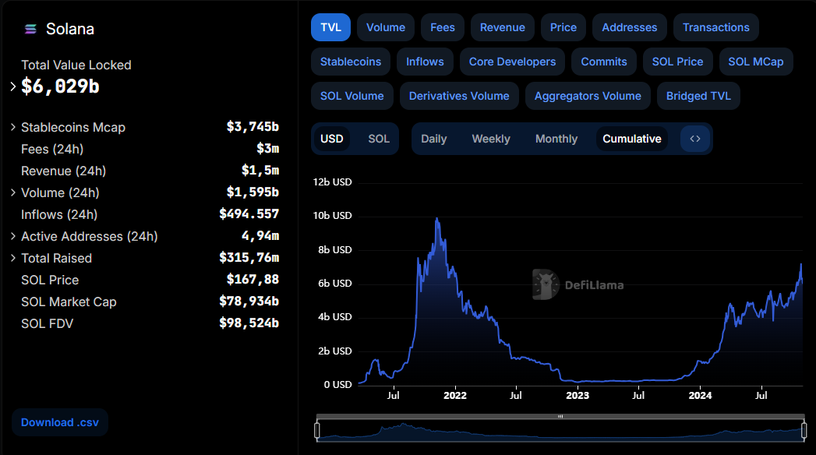816x455 pixels.
Task: Click the 2022 x-axis label
Action: click(455, 395)
